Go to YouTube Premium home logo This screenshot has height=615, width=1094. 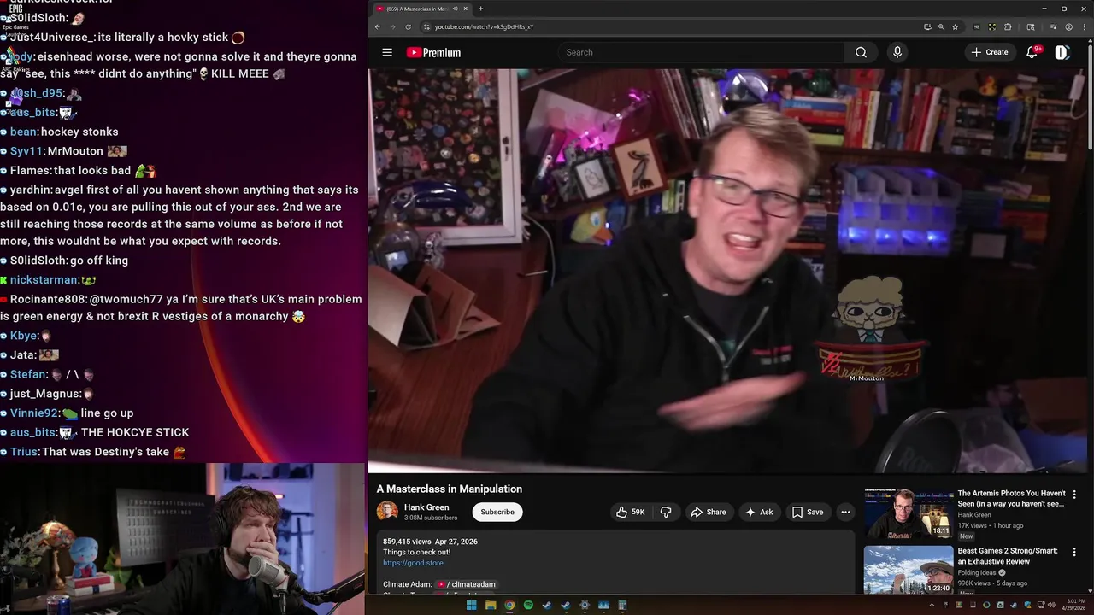click(x=433, y=52)
